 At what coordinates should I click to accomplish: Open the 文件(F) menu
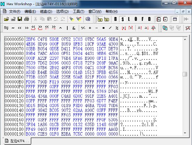coord(15,12)
